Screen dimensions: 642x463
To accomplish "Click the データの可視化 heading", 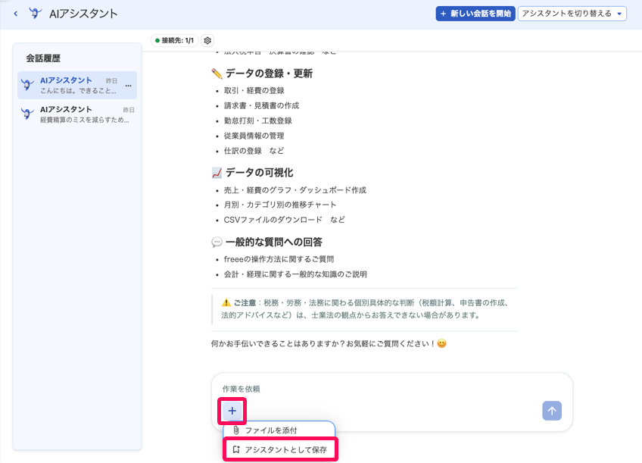I will pyautogui.click(x=259, y=173).
